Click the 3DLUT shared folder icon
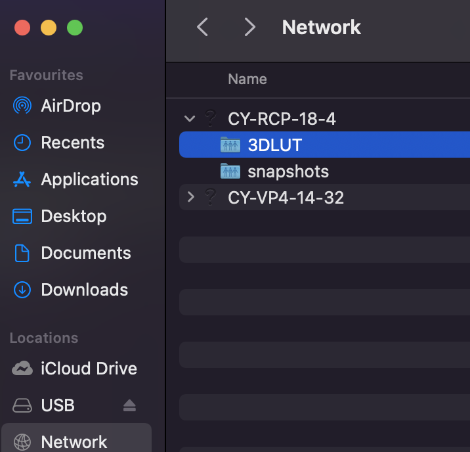This screenshot has width=470, height=452. [230, 145]
